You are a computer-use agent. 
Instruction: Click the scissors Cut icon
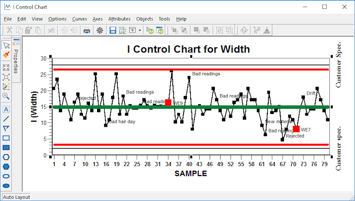9,30
